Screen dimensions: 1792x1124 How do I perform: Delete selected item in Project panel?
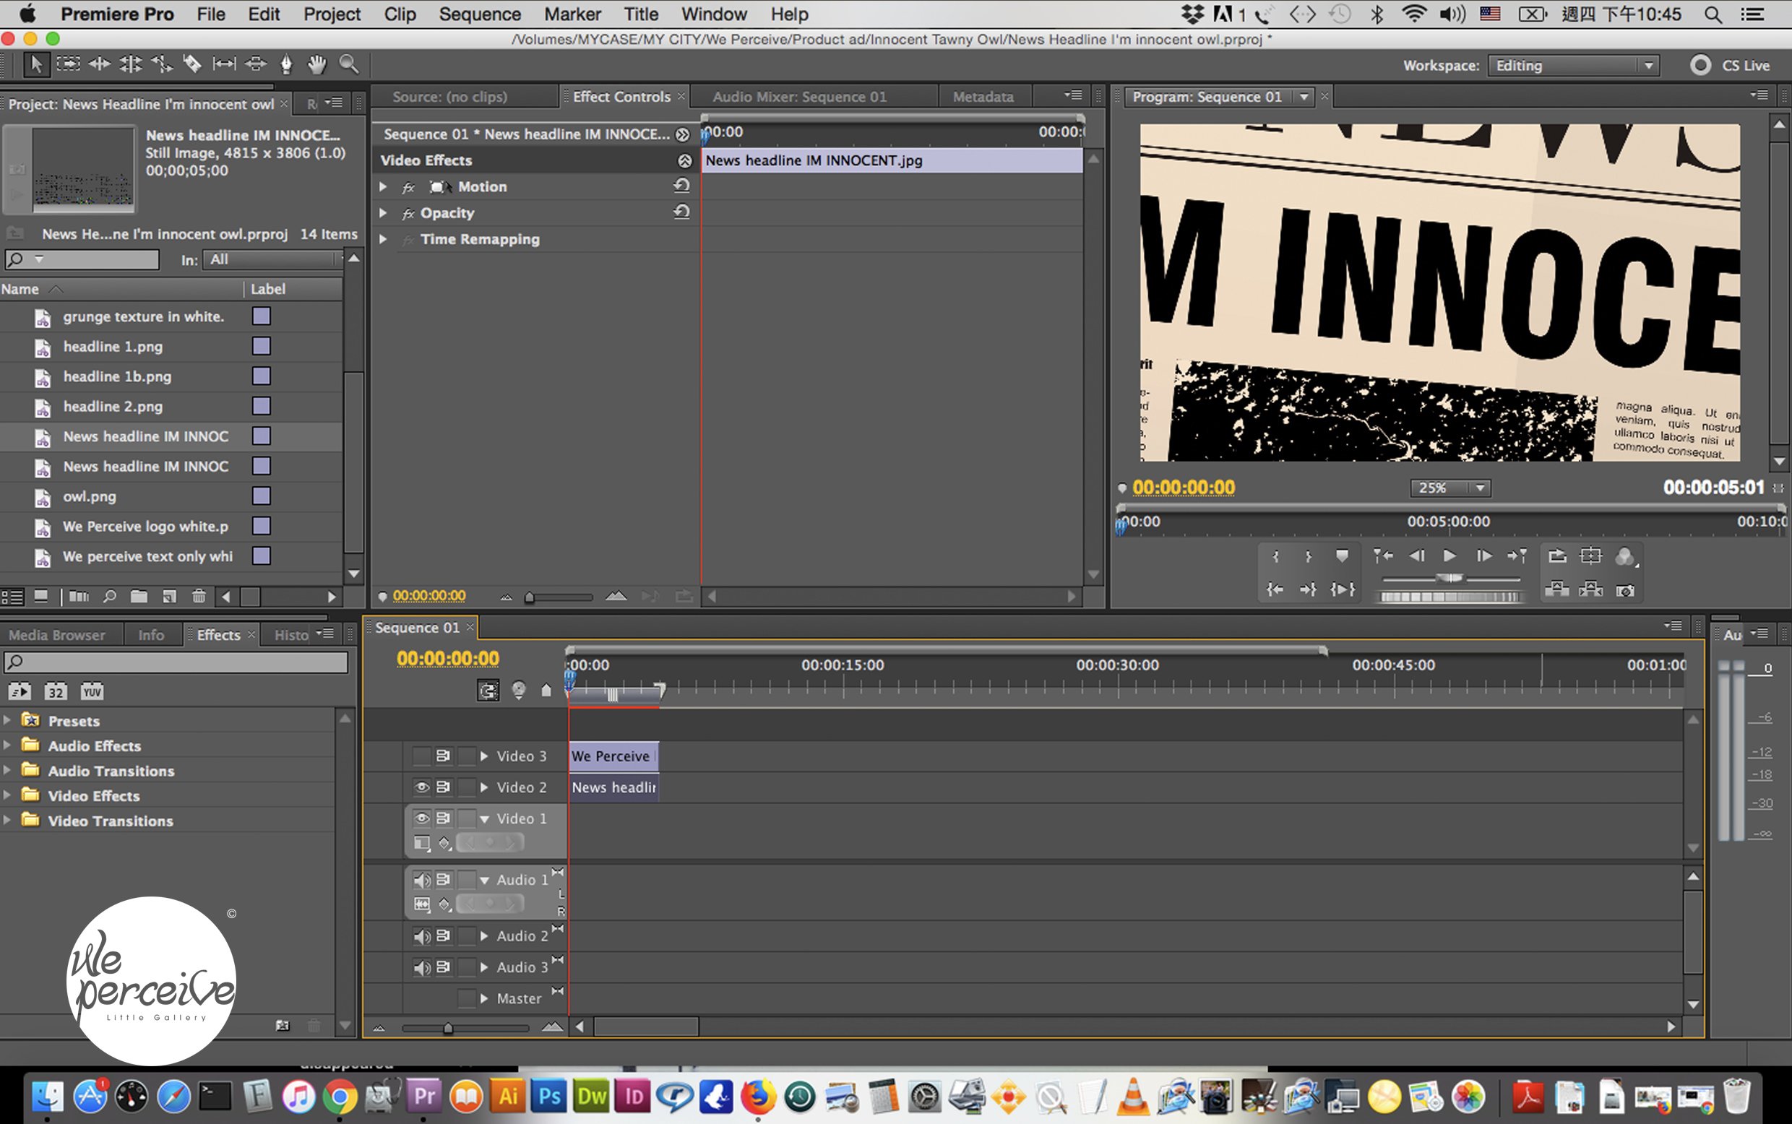[199, 596]
